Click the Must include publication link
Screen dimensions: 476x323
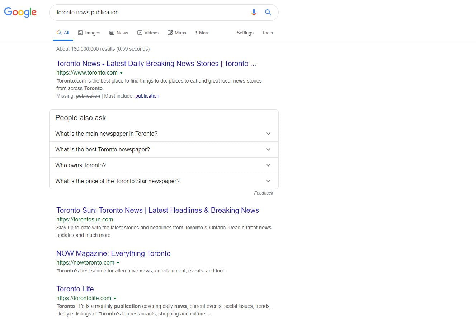click(147, 96)
